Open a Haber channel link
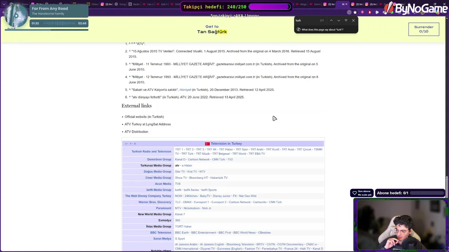The image size is (449, 252). pos(187,166)
